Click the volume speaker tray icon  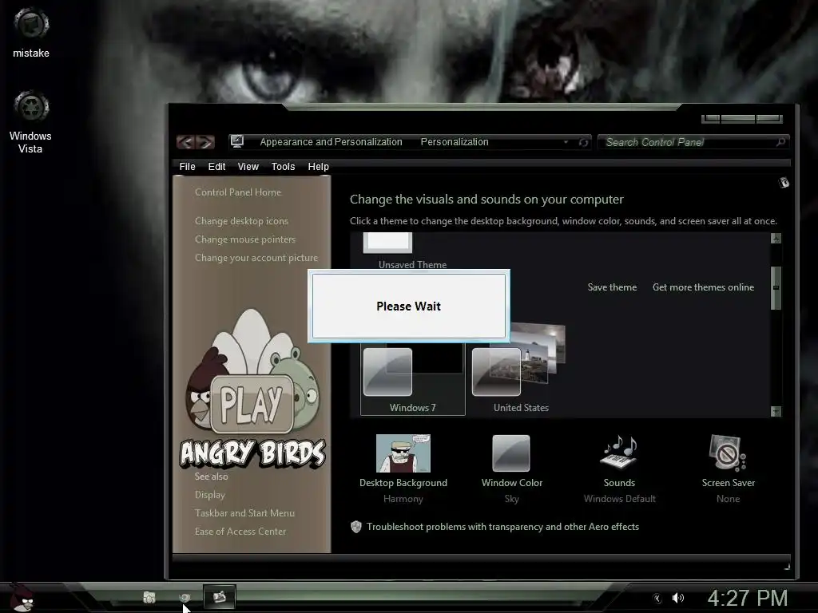pyautogui.click(x=677, y=598)
